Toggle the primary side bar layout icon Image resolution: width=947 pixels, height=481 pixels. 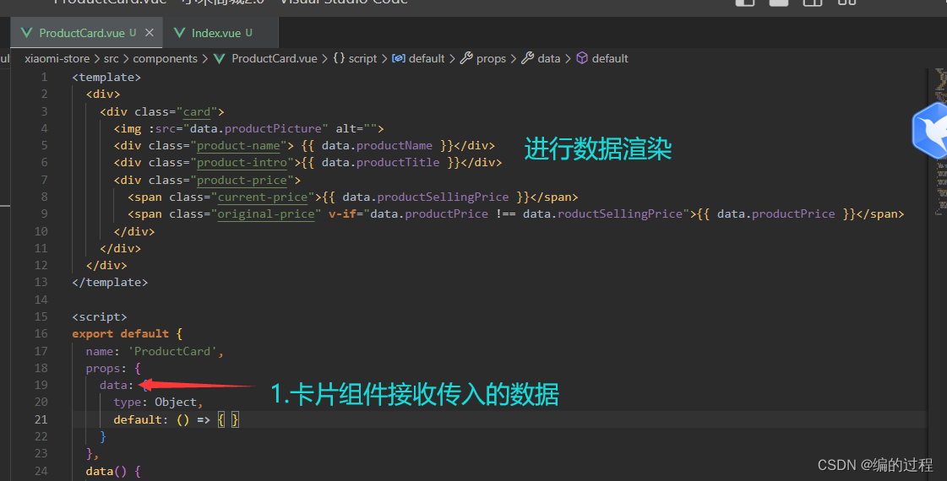pyautogui.click(x=745, y=2)
